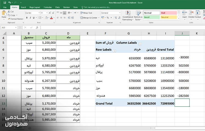
Task: Open the font size dropdown
Action: [47, 13]
